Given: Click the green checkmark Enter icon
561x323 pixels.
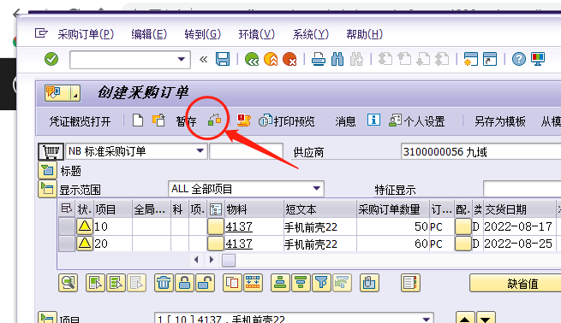Looking at the screenshot, I should (51, 59).
